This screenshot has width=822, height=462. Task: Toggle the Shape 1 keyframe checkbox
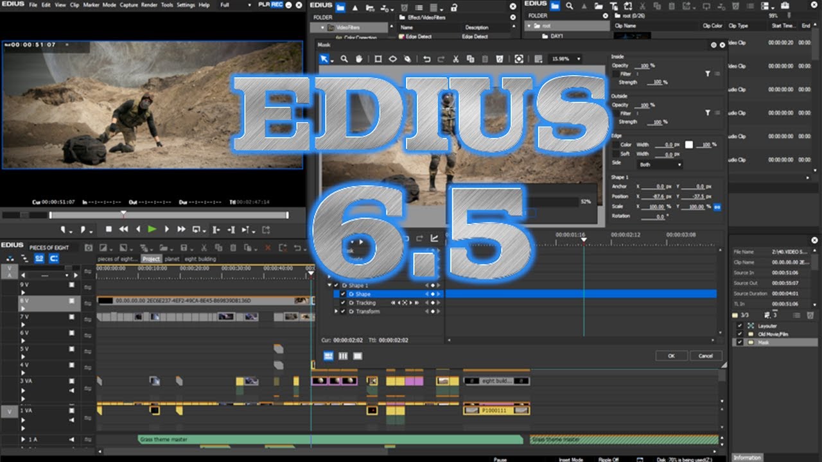click(337, 285)
